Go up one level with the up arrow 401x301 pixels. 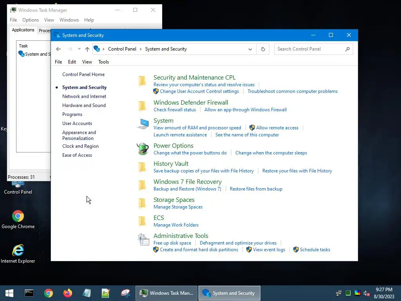[x=87, y=49]
